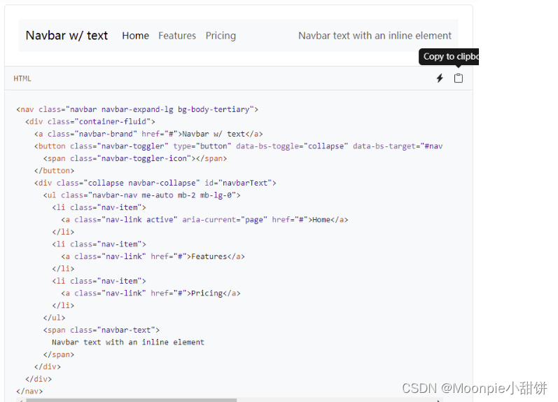Click the HTML label of code panel
This screenshot has width=558, height=402.
[x=22, y=78]
